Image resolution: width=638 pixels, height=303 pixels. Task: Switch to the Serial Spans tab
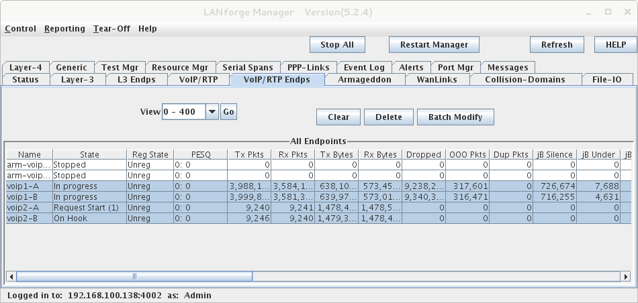click(248, 68)
